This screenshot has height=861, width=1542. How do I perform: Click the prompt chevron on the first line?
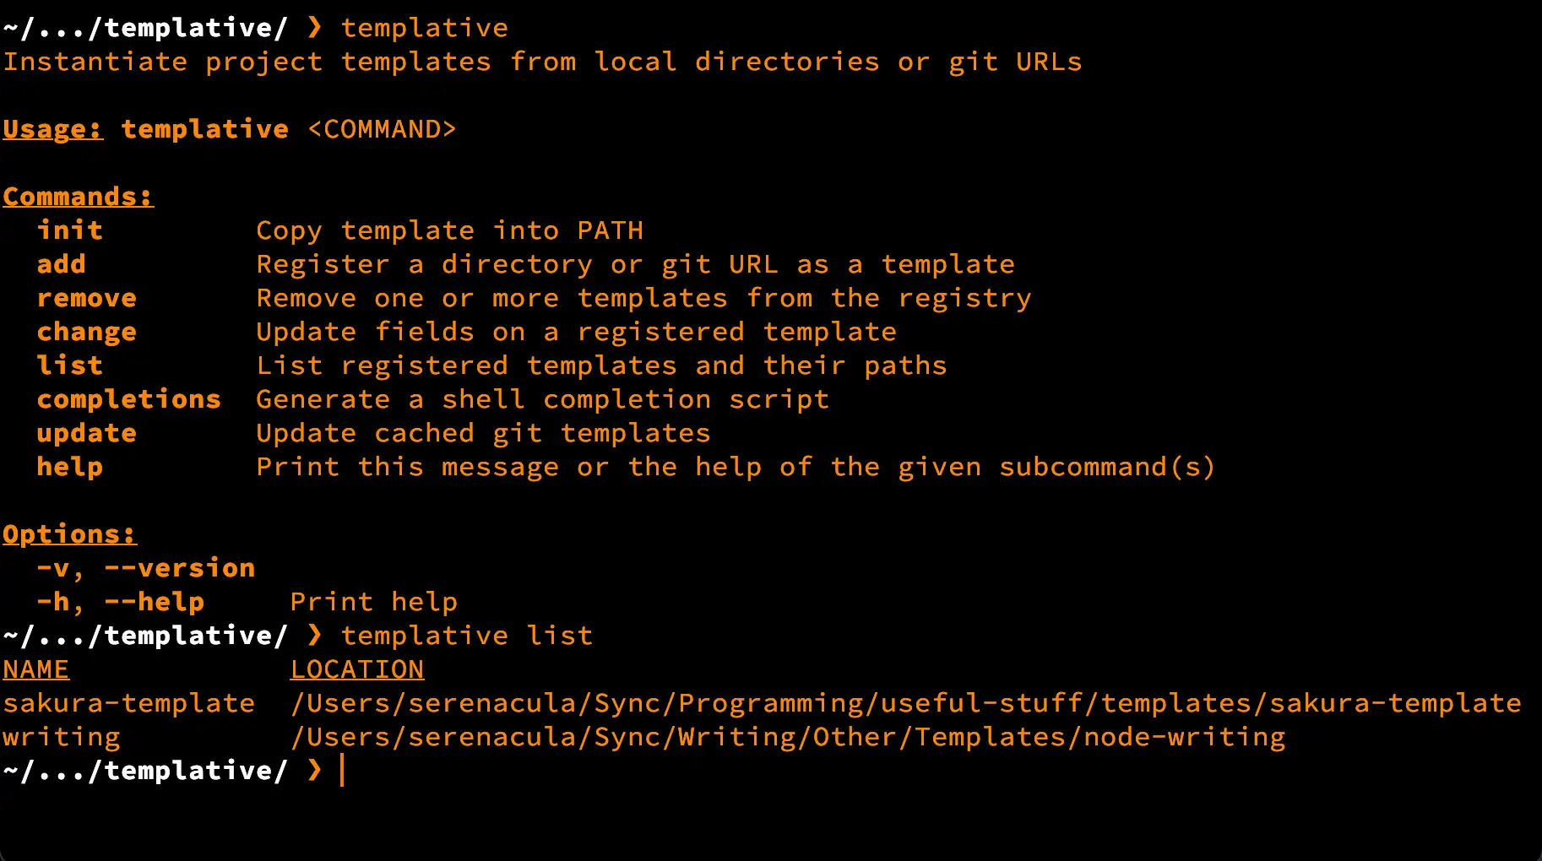point(314,28)
